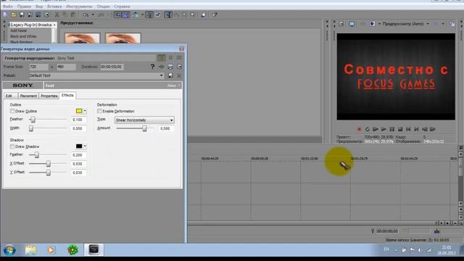Click the stop button in preview transport
The image size is (464, 261).
pyautogui.click(x=400, y=129)
